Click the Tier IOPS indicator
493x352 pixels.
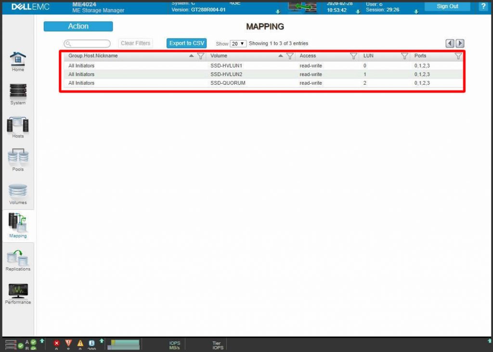click(x=218, y=345)
